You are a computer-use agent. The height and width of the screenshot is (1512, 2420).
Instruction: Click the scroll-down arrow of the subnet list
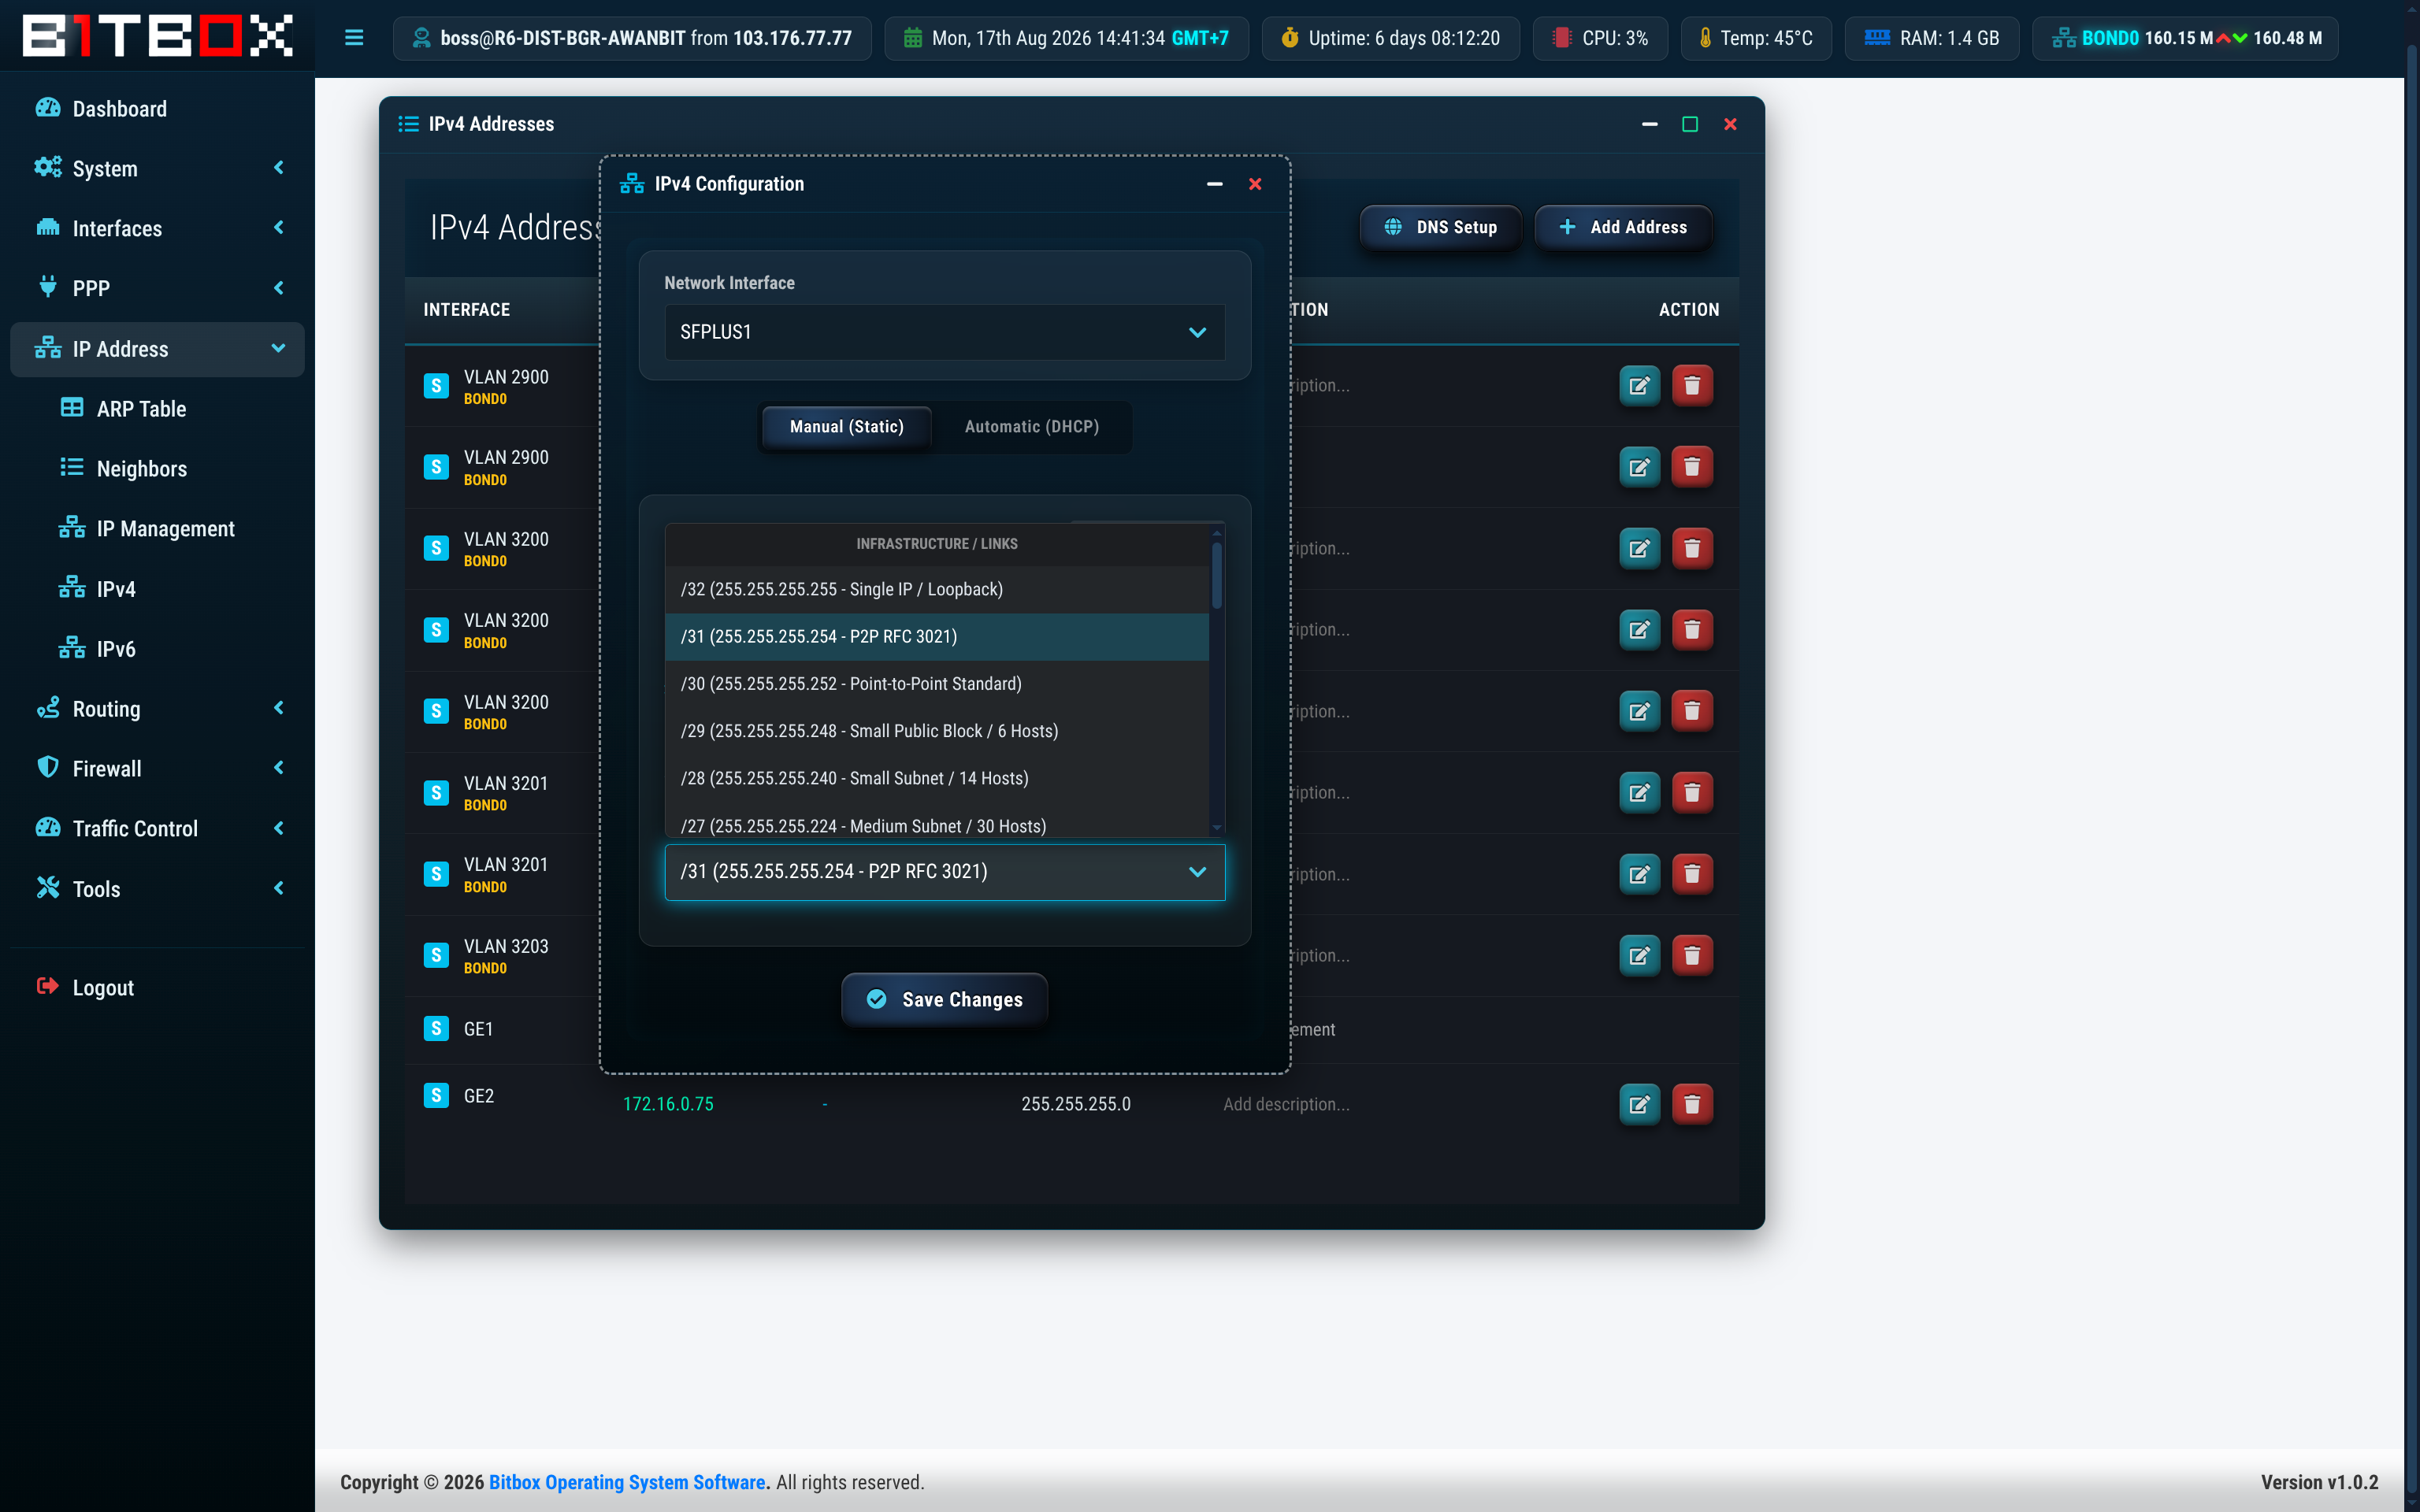[x=1217, y=828]
